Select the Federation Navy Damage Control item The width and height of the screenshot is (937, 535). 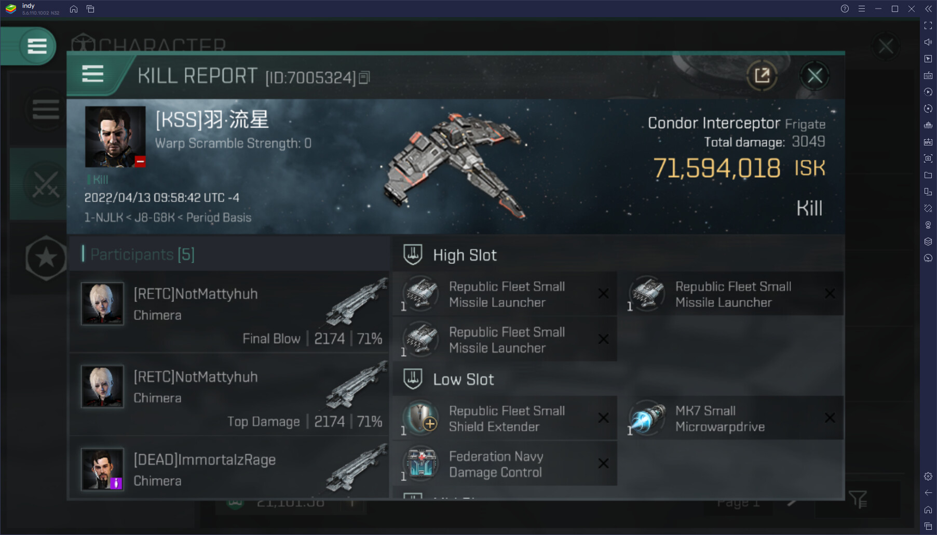click(505, 464)
